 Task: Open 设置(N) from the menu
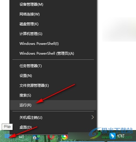[53, 76]
